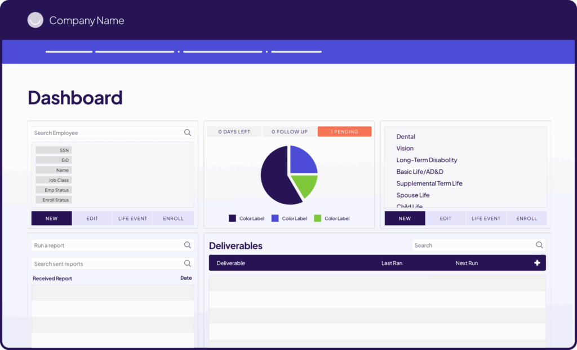Image resolution: width=577 pixels, height=350 pixels.
Task: Click EDIT button under the benefits list
Action: [x=445, y=218]
